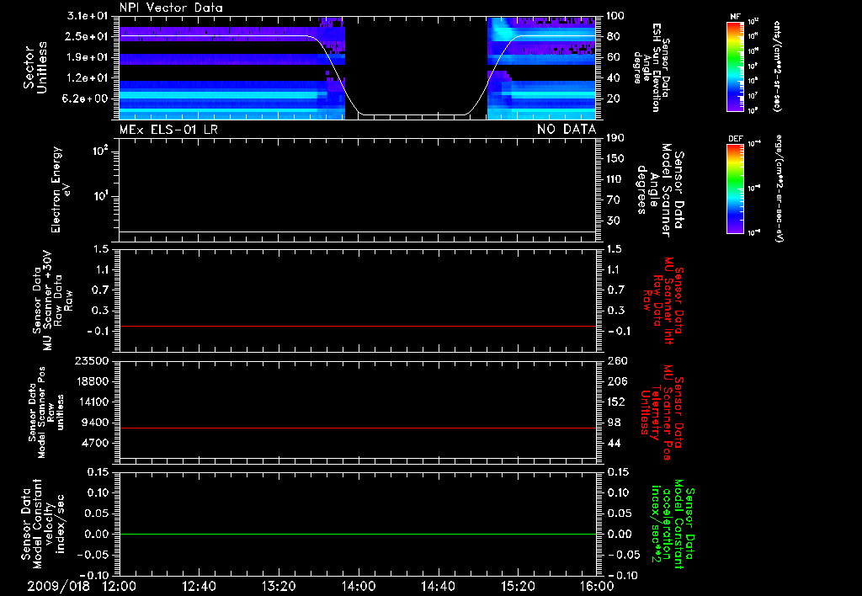Image resolution: width=862 pixels, height=596 pixels.
Task: Click the NO DATA label
Action: click(x=567, y=129)
